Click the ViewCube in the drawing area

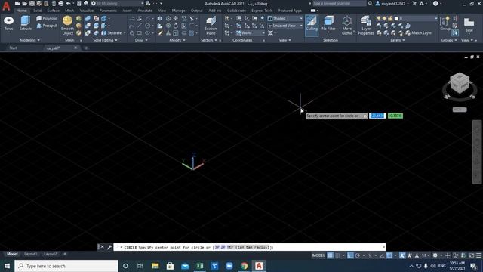pyautogui.click(x=460, y=83)
